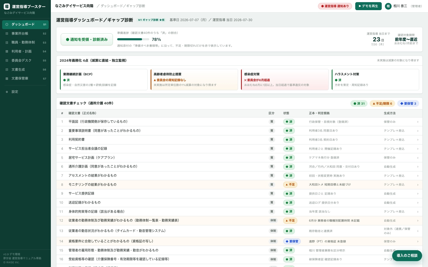Click the デモを再生 button
Viewport: 428px width, 267px height.
(x=368, y=6)
